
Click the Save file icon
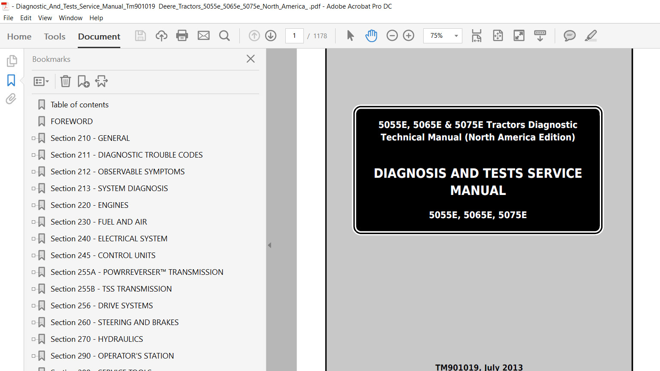(x=141, y=36)
